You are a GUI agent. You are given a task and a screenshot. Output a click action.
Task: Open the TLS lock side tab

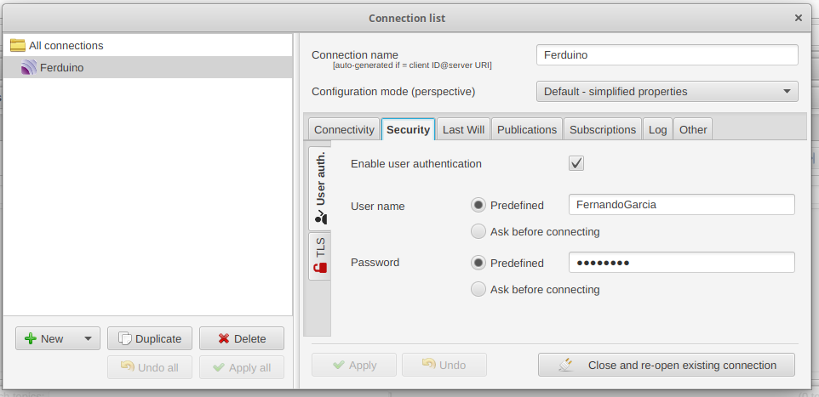click(x=320, y=256)
